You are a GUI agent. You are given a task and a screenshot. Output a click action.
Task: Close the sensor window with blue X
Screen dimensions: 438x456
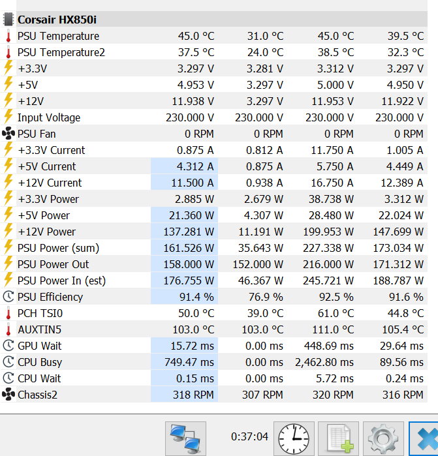pos(425,438)
